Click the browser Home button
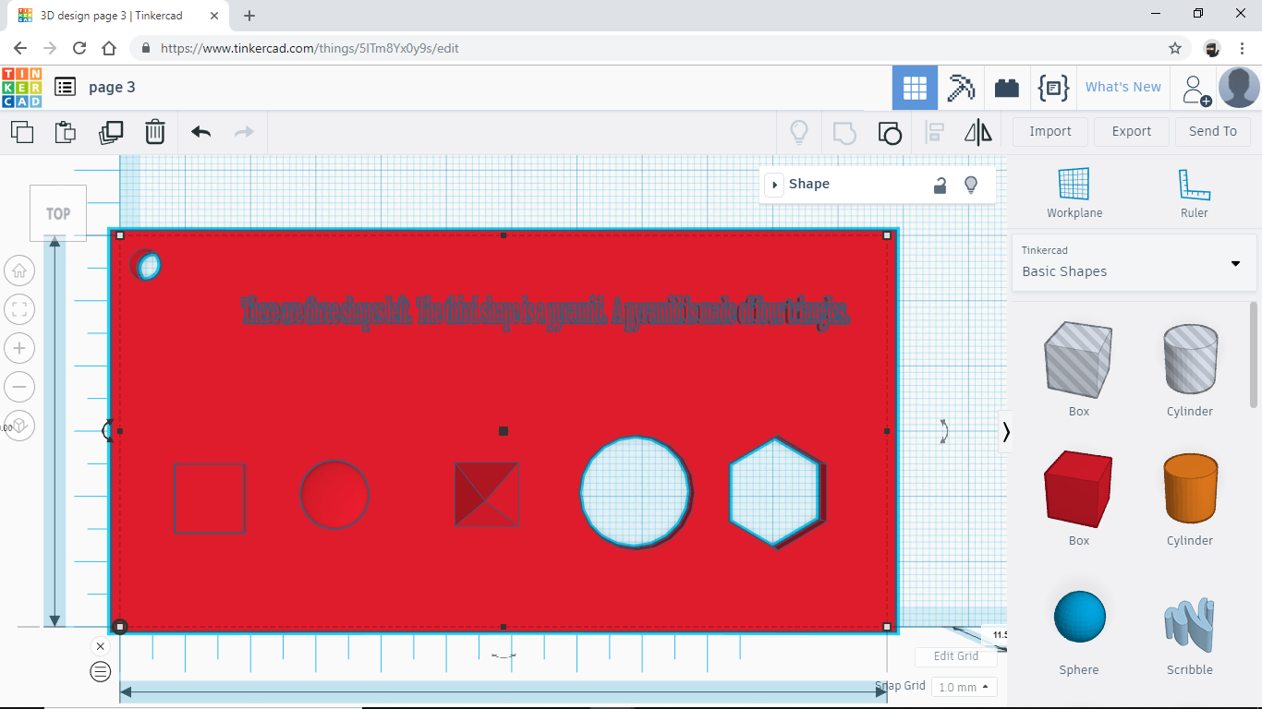 click(x=109, y=48)
